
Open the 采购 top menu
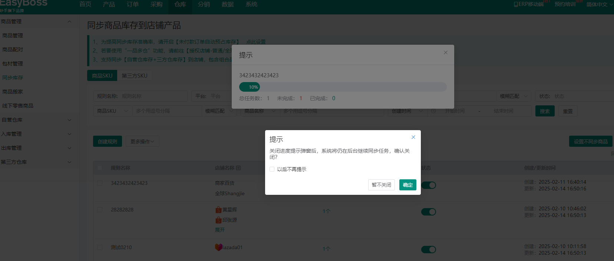coord(156,4)
